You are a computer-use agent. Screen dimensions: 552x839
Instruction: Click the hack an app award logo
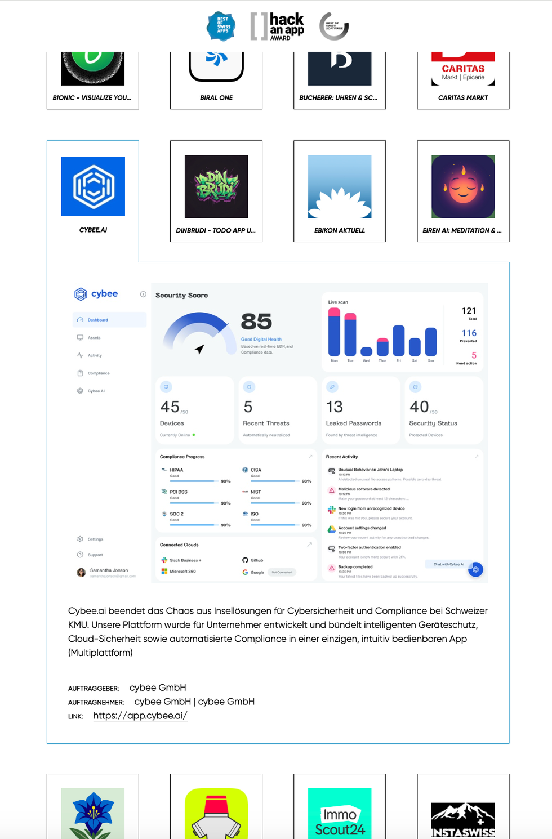pos(277,26)
